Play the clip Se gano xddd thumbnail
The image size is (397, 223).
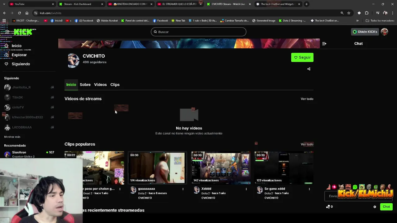(284, 168)
